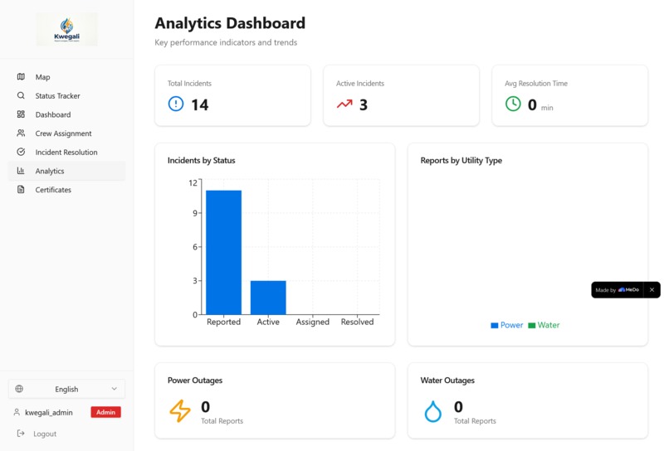Open the Map page
669x451 pixels.
(66, 77)
